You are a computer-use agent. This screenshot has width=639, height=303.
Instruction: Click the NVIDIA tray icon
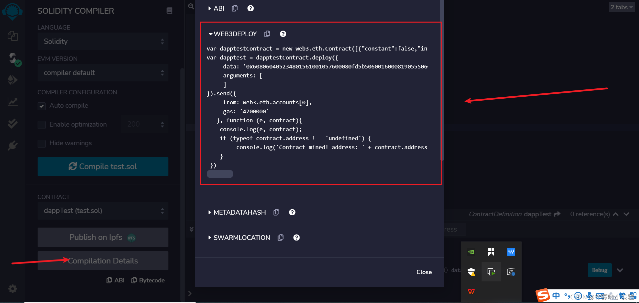click(471, 252)
